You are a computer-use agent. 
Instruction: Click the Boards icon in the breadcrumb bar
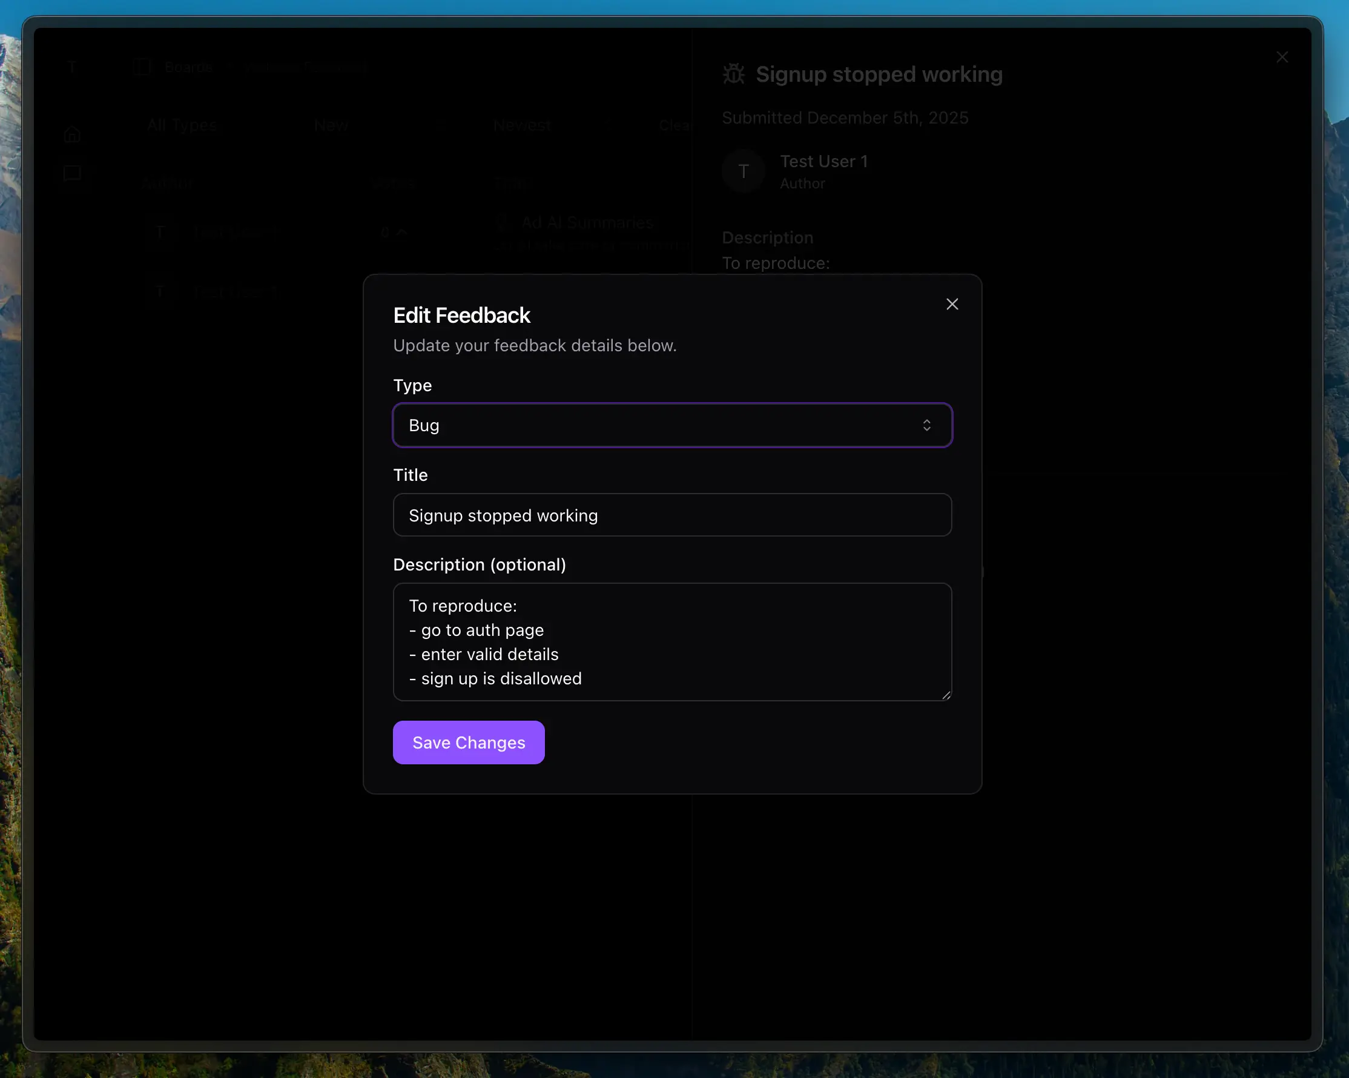[142, 67]
